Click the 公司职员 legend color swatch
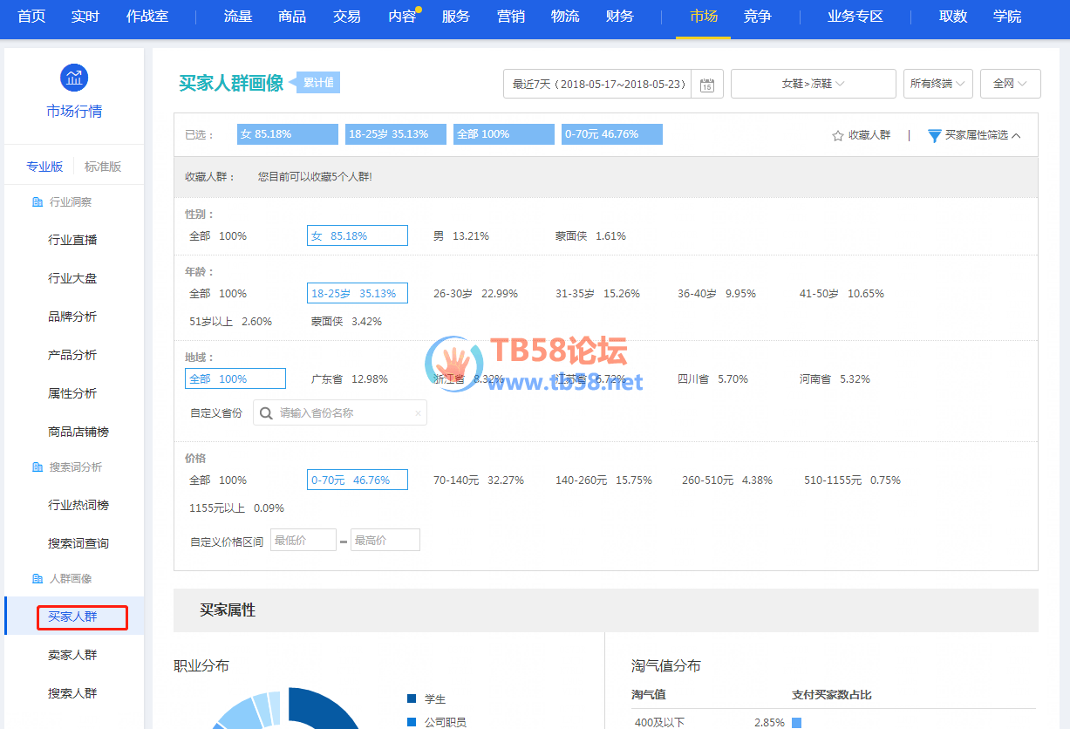 [412, 722]
